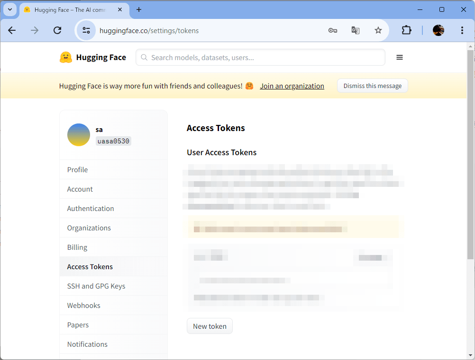Image resolution: width=475 pixels, height=360 pixels.
Task: Focus the Search models, datasets, users field
Action: pos(261,57)
